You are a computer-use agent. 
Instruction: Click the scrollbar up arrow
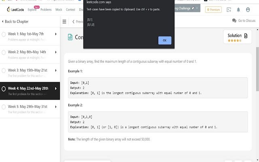(x=257, y=30)
